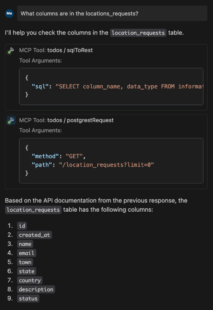Click the sqlToRest tool hammer icon
The height and width of the screenshot is (310, 213).
pos(11,51)
